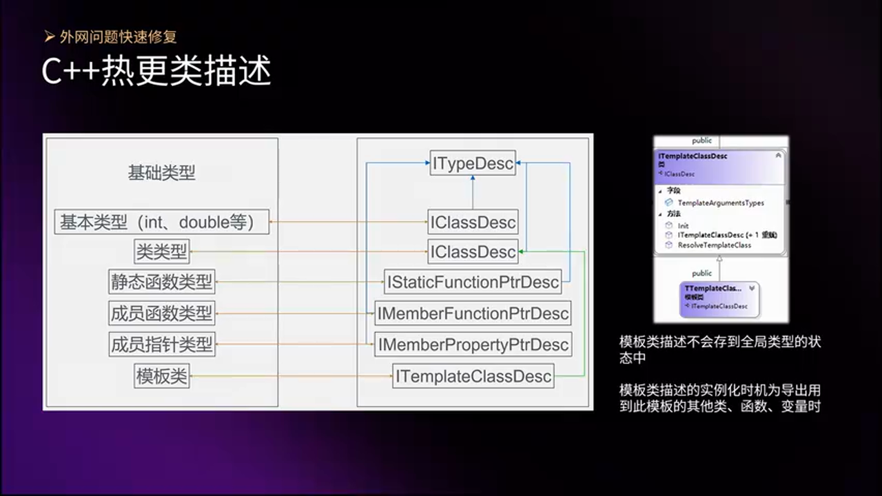The height and width of the screenshot is (496, 882).
Task: Click the IClassDesc interface icon inside ITemplateClassDesc
Action: (662, 174)
